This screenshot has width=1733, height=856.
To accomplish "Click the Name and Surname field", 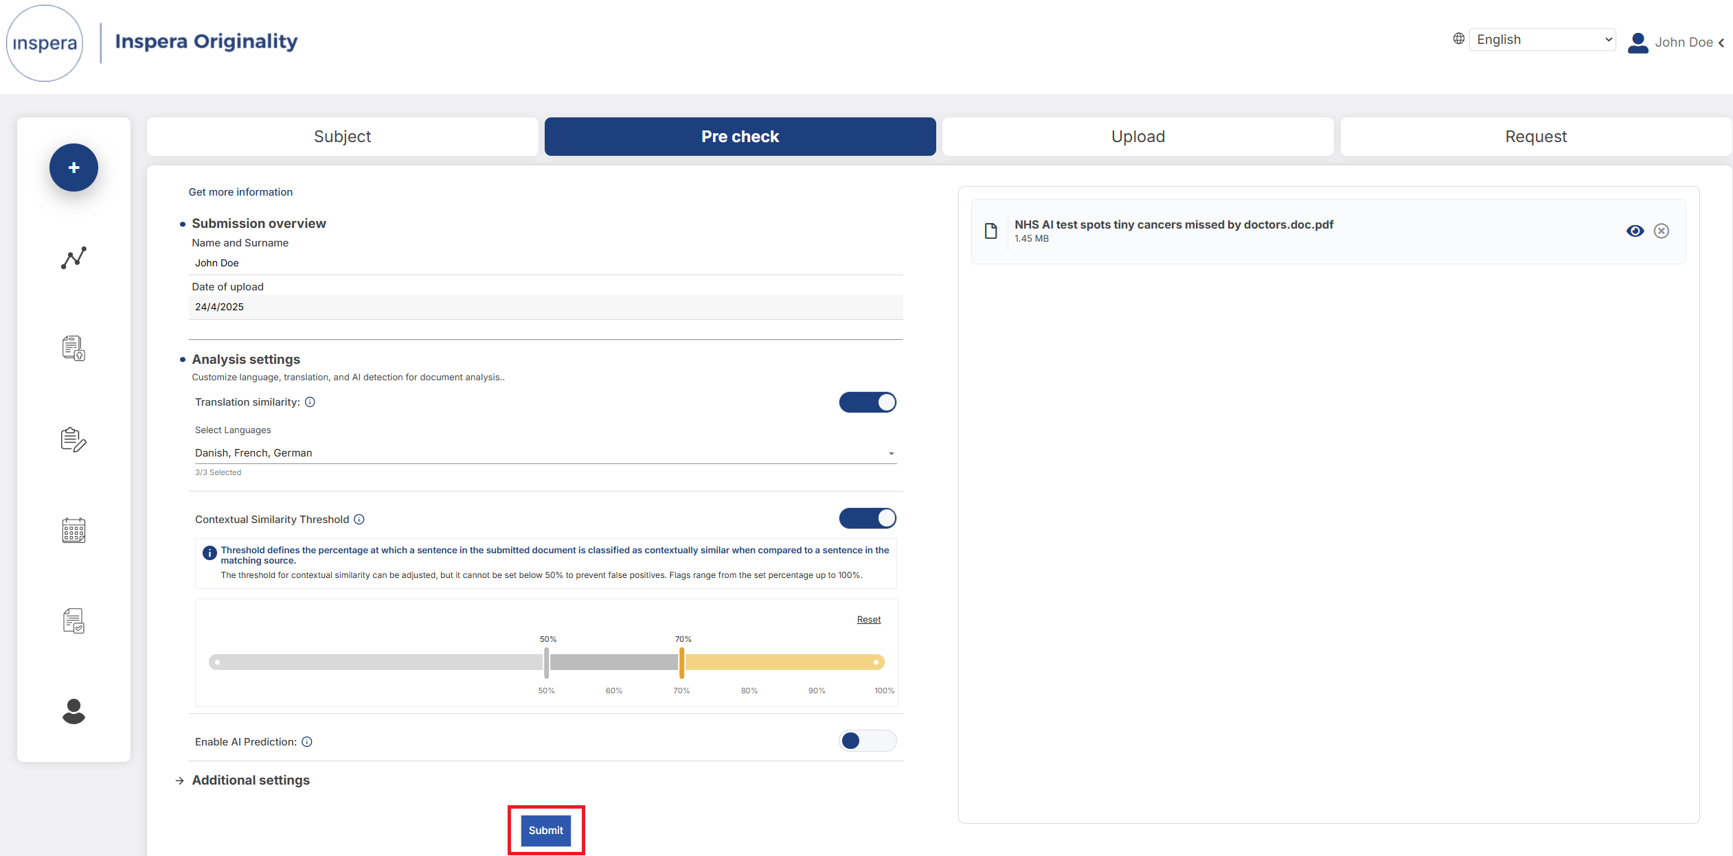I will pos(546,263).
